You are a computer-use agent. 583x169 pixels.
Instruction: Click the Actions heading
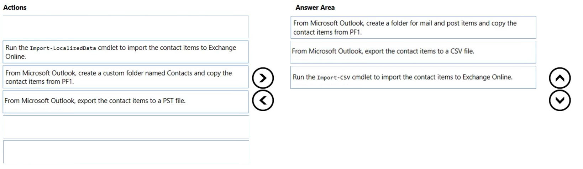pyautogui.click(x=15, y=7)
